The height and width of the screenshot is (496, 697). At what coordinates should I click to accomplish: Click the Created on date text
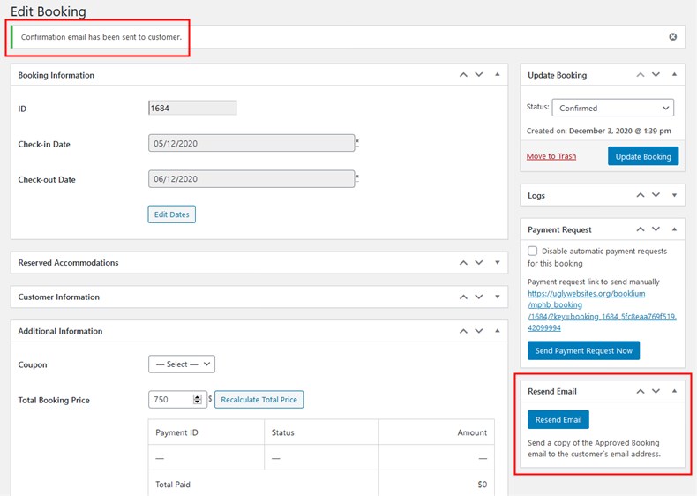pos(599,131)
